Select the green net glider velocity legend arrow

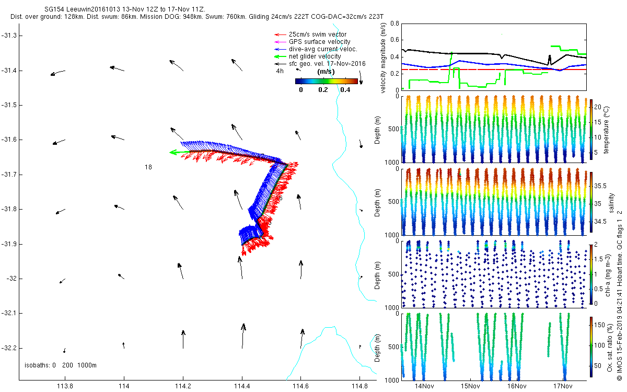click(x=280, y=56)
